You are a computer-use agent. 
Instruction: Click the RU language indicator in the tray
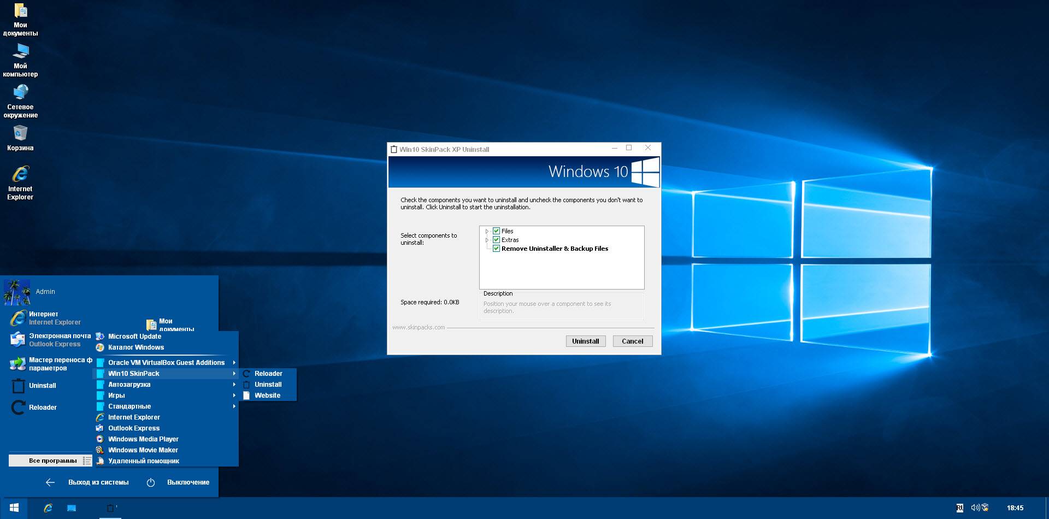point(960,508)
